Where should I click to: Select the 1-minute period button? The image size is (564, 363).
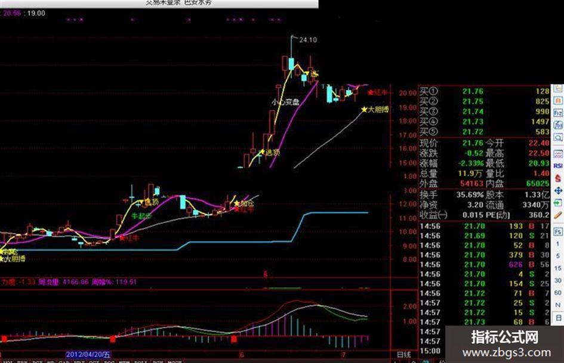pos(558,244)
